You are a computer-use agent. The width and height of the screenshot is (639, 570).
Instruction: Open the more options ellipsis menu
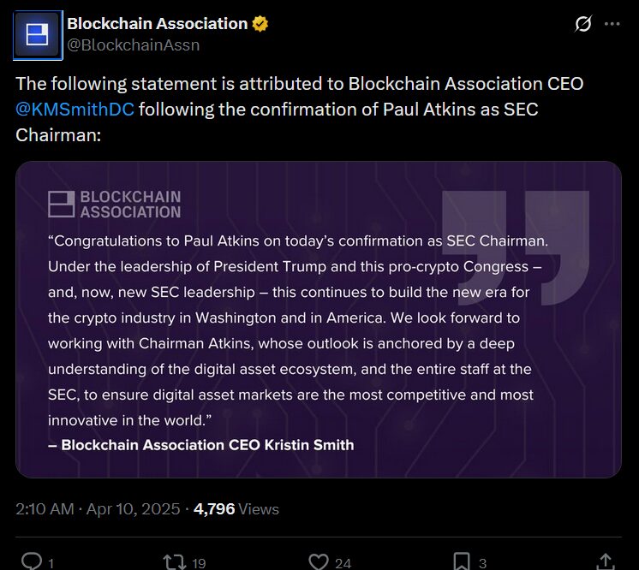(612, 24)
